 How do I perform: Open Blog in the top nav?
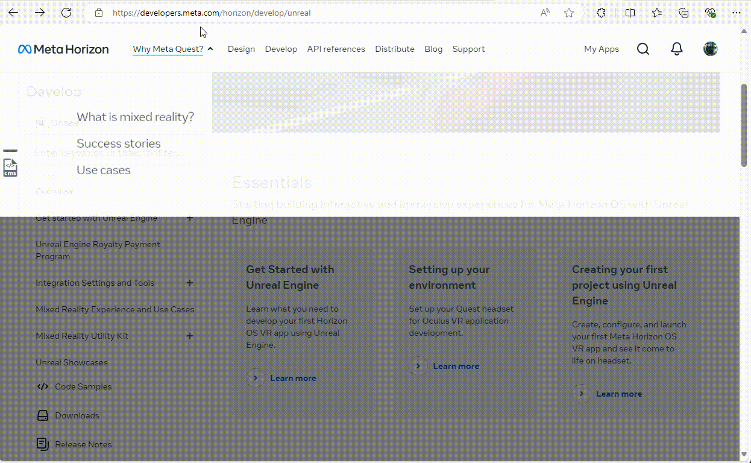[433, 49]
